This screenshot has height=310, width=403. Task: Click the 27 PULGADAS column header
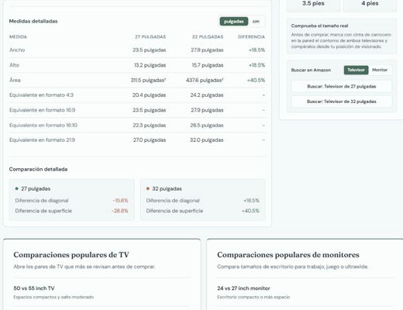click(x=150, y=37)
